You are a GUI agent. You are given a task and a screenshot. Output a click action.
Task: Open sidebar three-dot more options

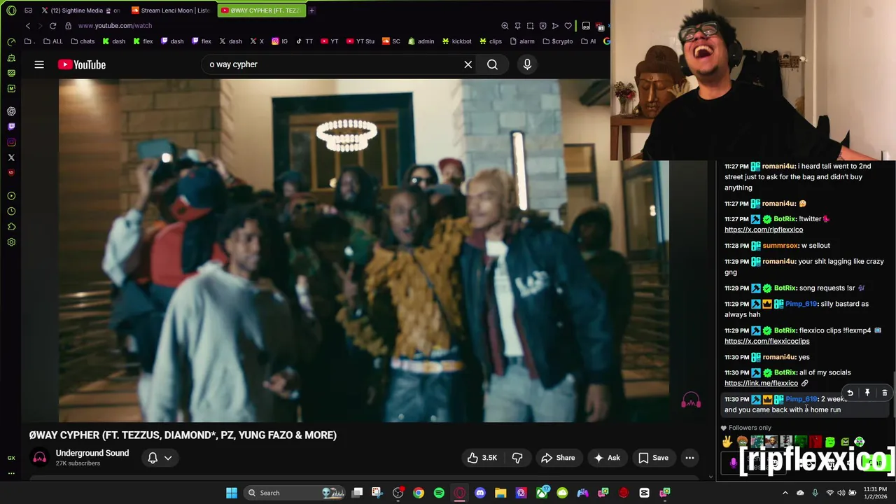click(x=11, y=473)
